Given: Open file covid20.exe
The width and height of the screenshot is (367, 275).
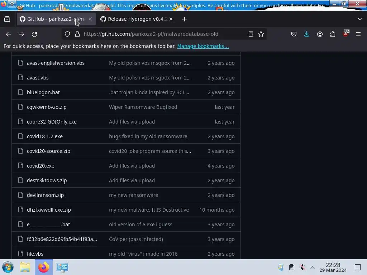Looking at the screenshot, I should pos(40,166).
